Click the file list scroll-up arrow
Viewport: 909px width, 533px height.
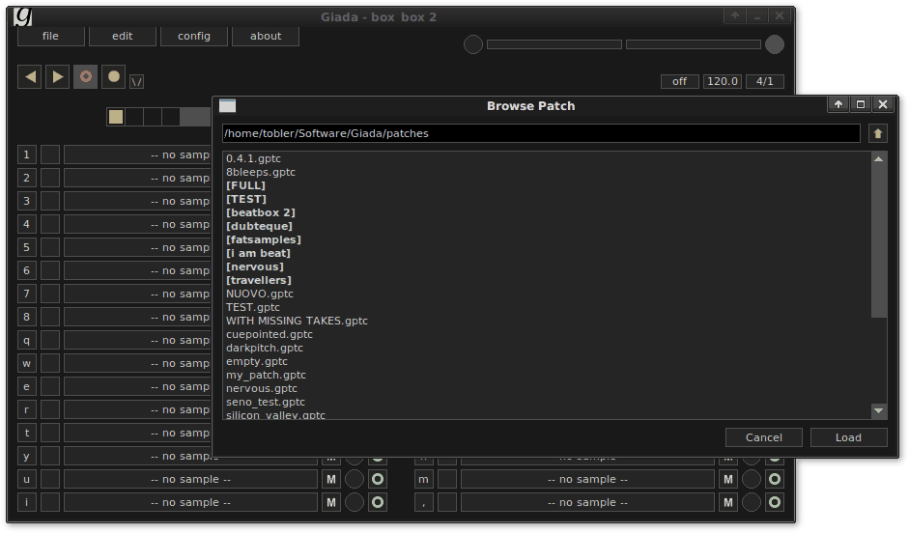pos(879,159)
